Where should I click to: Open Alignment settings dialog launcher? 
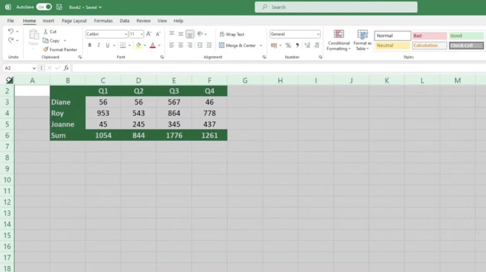(x=264, y=57)
